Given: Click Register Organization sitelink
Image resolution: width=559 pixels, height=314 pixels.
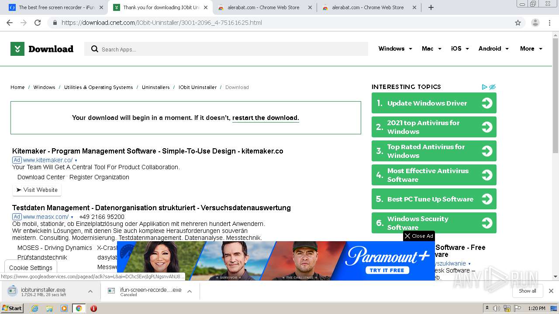Looking at the screenshot, I should 99,177.
